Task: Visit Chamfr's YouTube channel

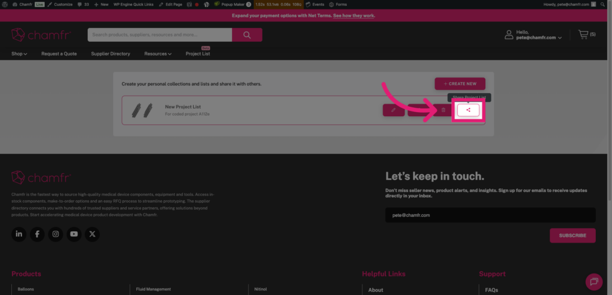Action: (74, 234)
